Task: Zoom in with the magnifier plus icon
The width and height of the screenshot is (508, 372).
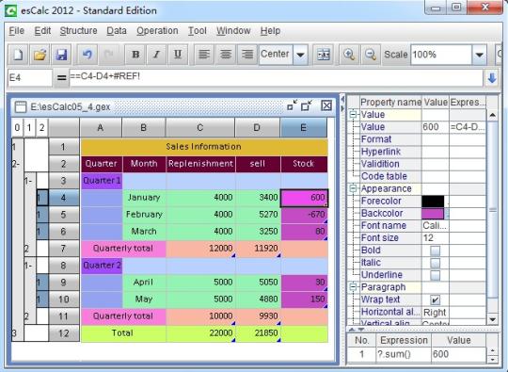Action: [x=349, y=55]
